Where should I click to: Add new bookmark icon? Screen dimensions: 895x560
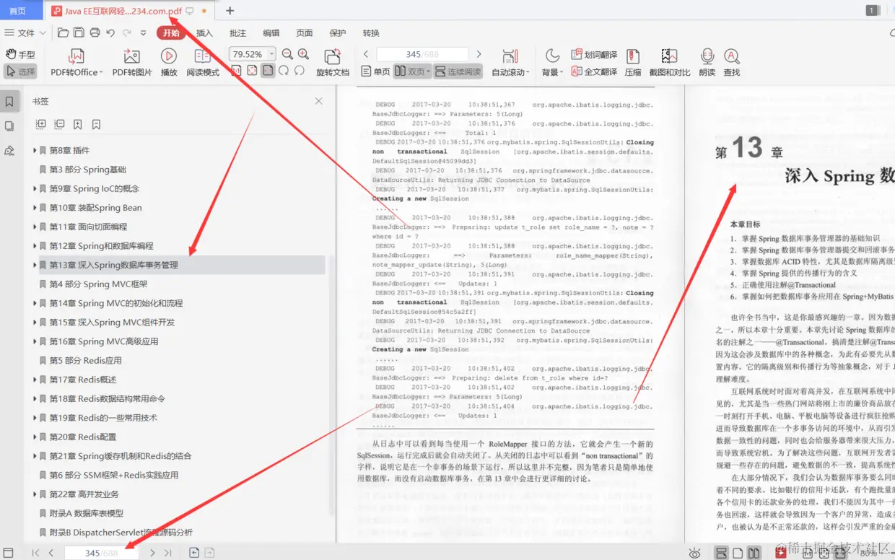78,124
